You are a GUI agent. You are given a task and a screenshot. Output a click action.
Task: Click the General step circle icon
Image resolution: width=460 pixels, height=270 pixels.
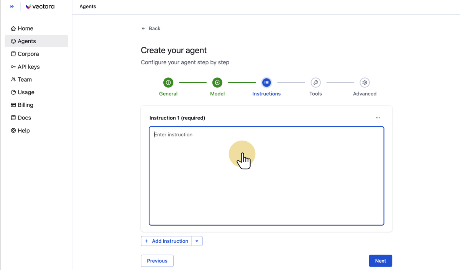click(168, 83)
